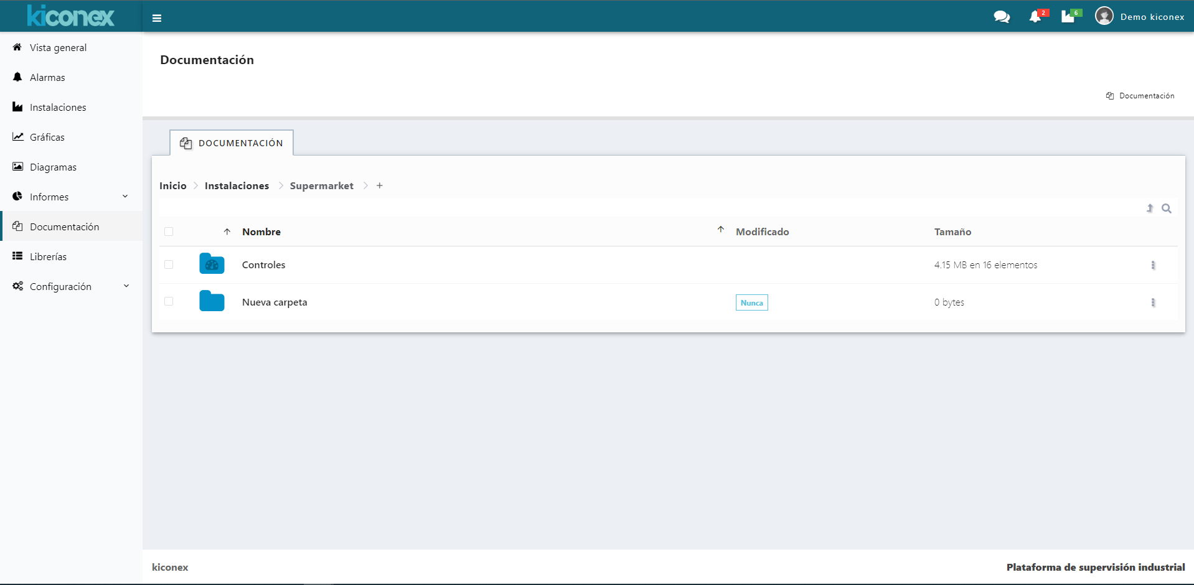This screenshot has height=585, width=1194.
Task: Open options menu for Controles row
Action: click(1153, 265)
